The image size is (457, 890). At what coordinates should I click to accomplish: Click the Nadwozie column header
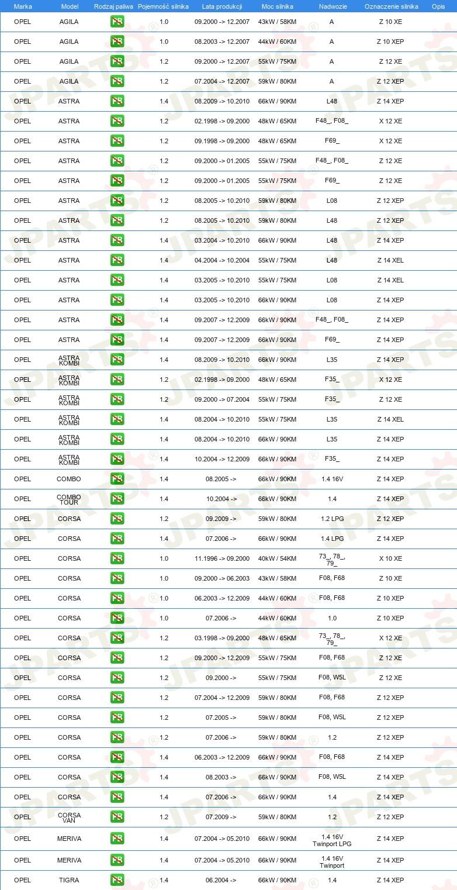point(332,6)
